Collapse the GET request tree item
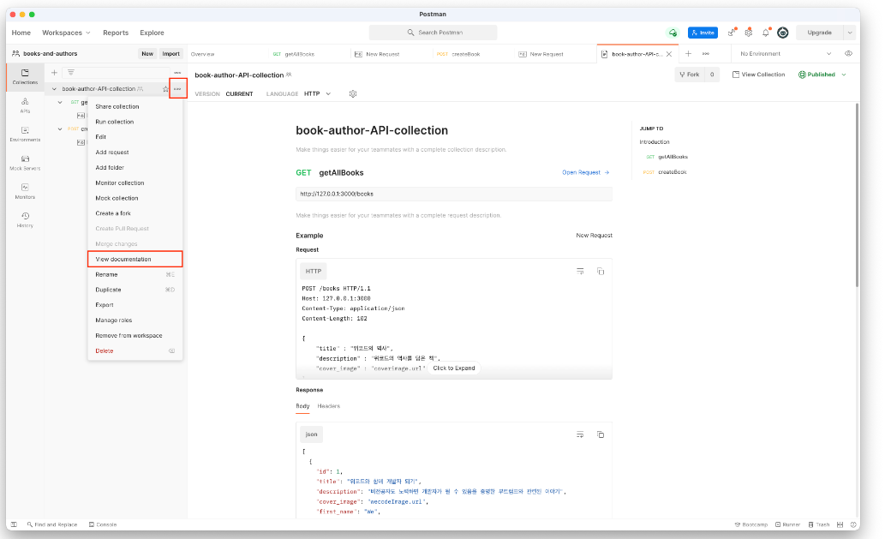Image resolution: width=885 pixels, height=539 pixels. point(60,102)
